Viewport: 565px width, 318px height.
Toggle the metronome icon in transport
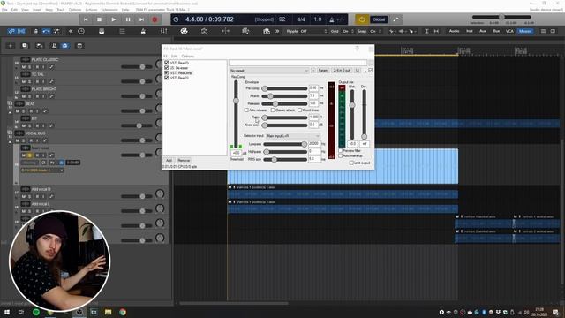click(332, 19)
